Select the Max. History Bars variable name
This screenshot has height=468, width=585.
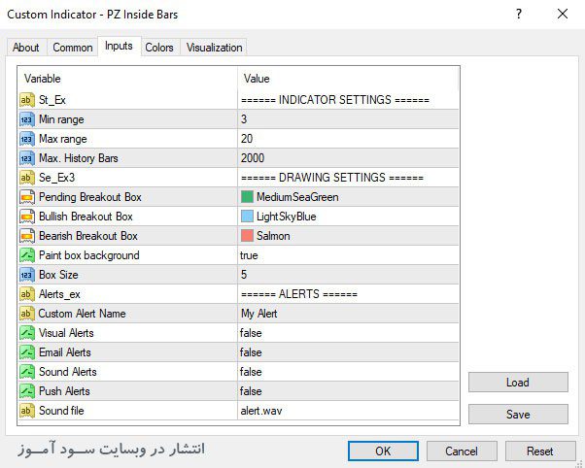(x=79, y=158)
